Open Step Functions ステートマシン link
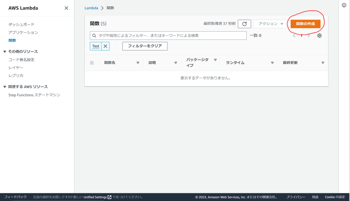The image size is (350, 201). tap(34, 95)
